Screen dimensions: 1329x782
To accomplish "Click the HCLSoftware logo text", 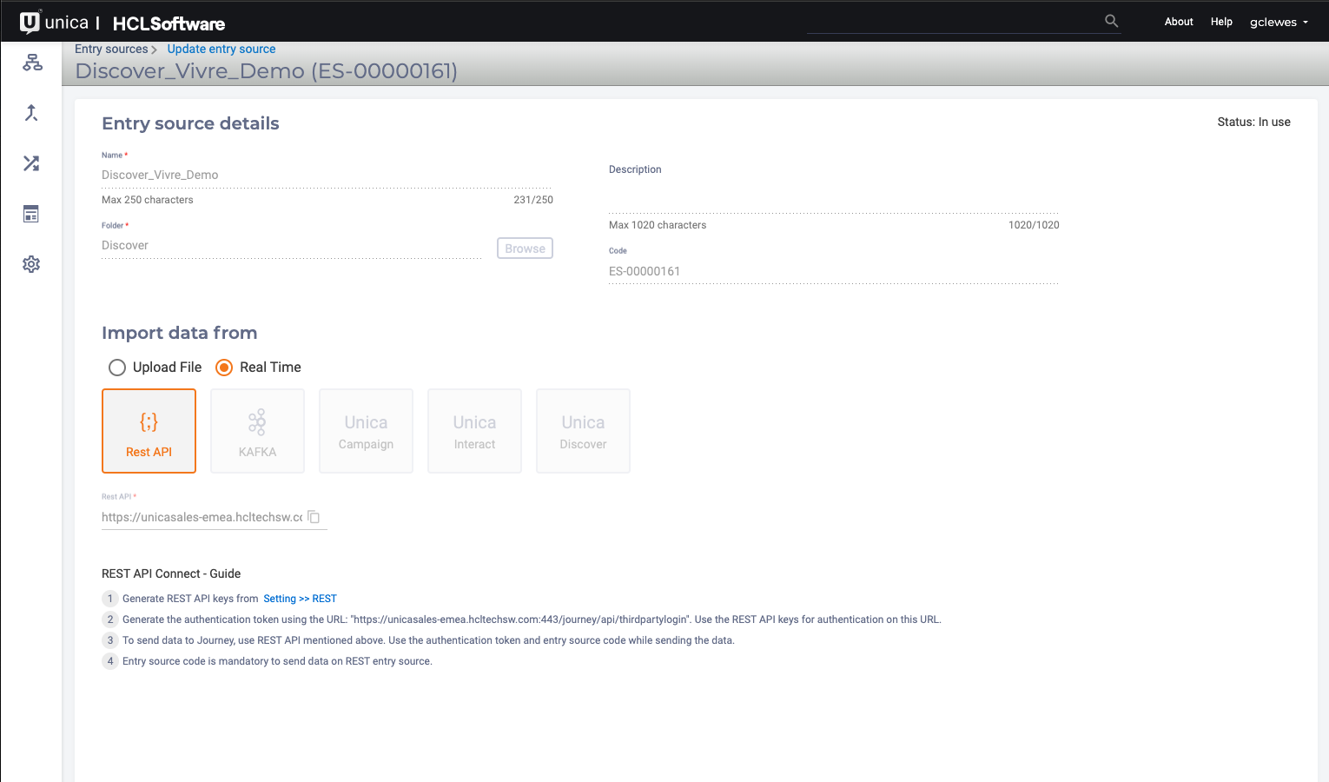I will click(x=169, y=23).
